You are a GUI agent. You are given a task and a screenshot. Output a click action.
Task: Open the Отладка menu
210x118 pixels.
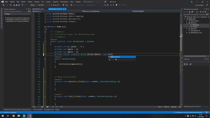coord(36,2)
